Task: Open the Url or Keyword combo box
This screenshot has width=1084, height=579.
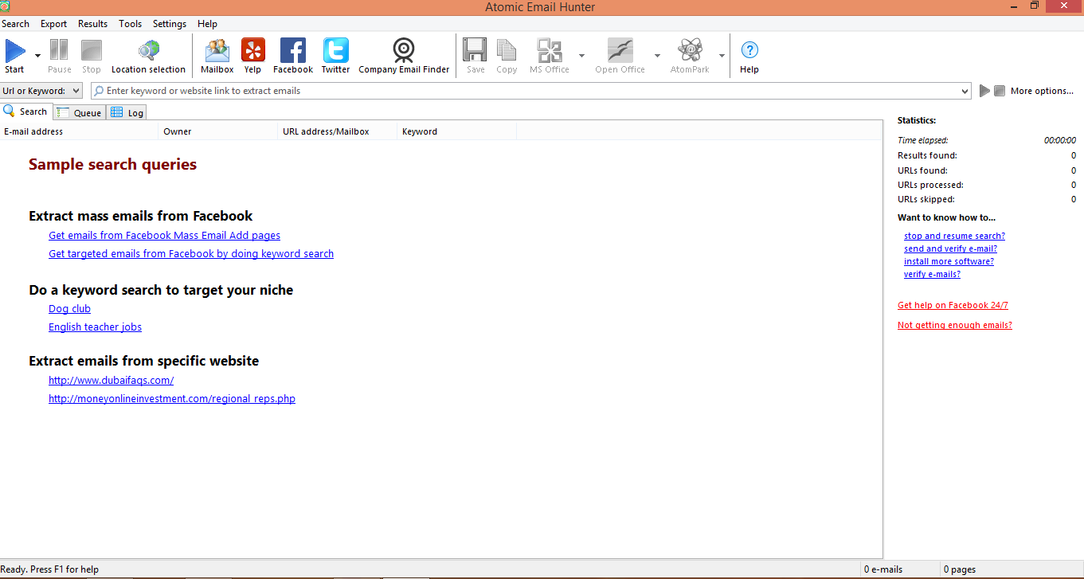Action: click(x=41, y=91)
